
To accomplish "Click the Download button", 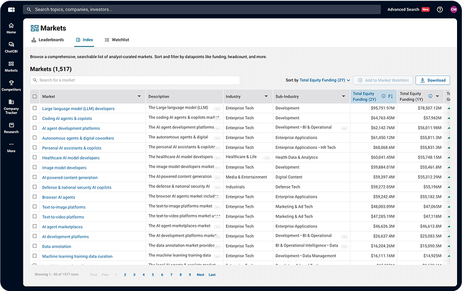I will tap(432, 80).
